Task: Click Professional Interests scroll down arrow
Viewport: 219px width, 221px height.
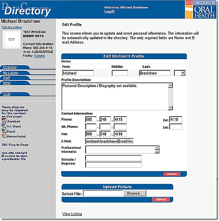Action: (x=157, y=151)
